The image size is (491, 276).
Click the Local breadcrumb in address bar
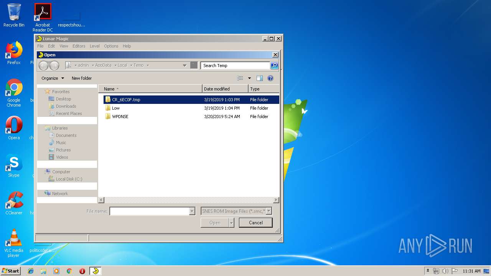pos(122,66)
